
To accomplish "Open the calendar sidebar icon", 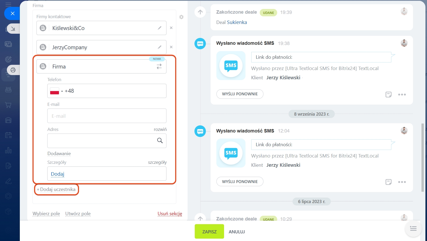I will coord(8,135).
